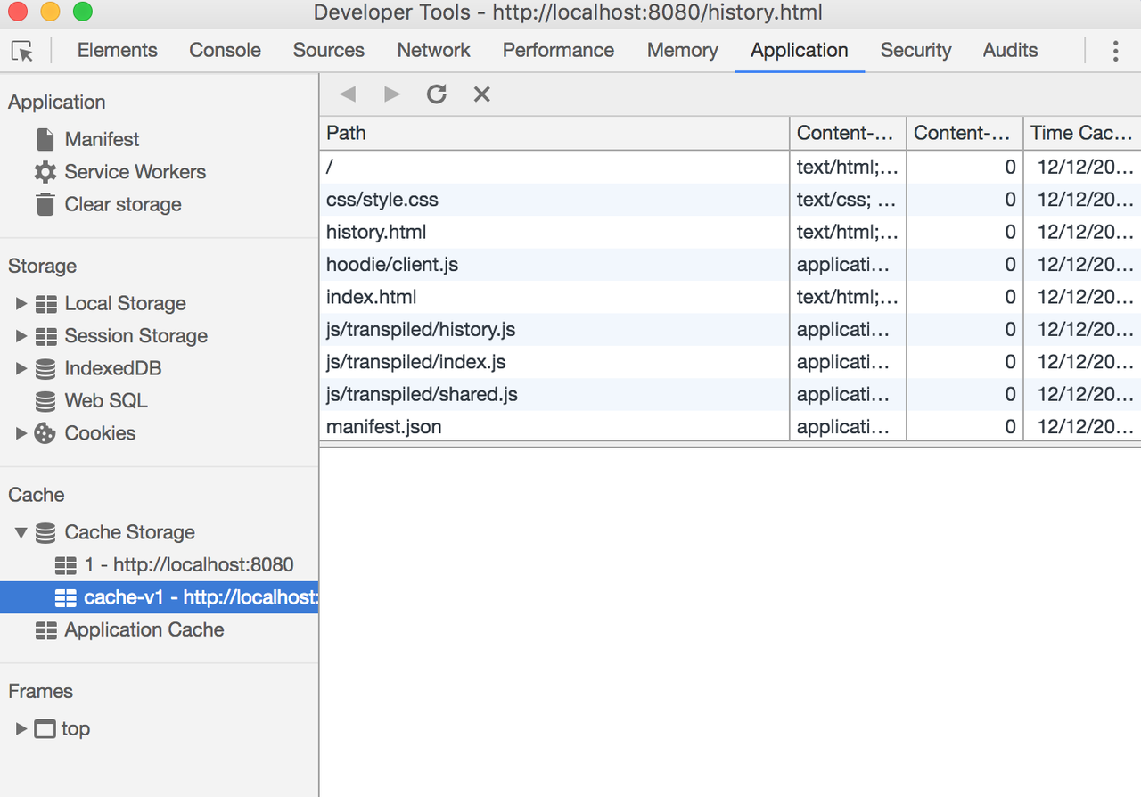The image size is (1141, 797).
Task: Click the green macOS zoom button
Action: tap(83, 12)
